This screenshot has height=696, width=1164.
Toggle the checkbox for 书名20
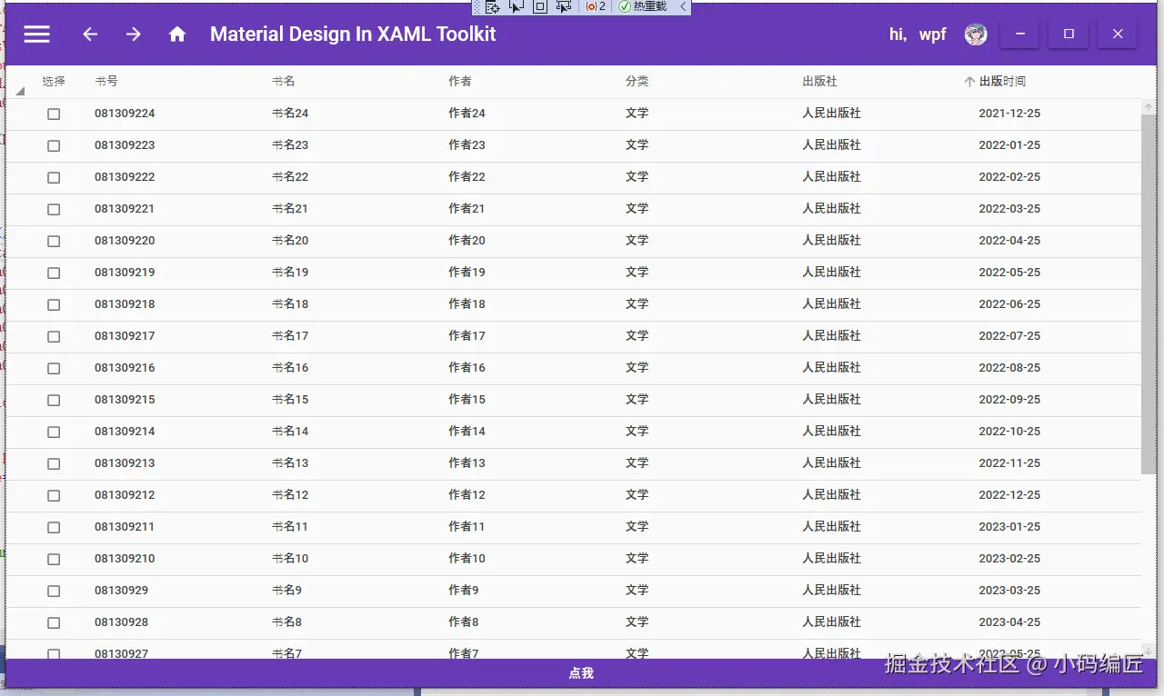pyautogui.click(x=54, y=241)
